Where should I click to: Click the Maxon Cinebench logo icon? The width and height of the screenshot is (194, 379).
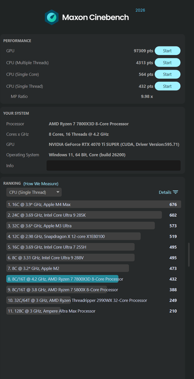51,17
